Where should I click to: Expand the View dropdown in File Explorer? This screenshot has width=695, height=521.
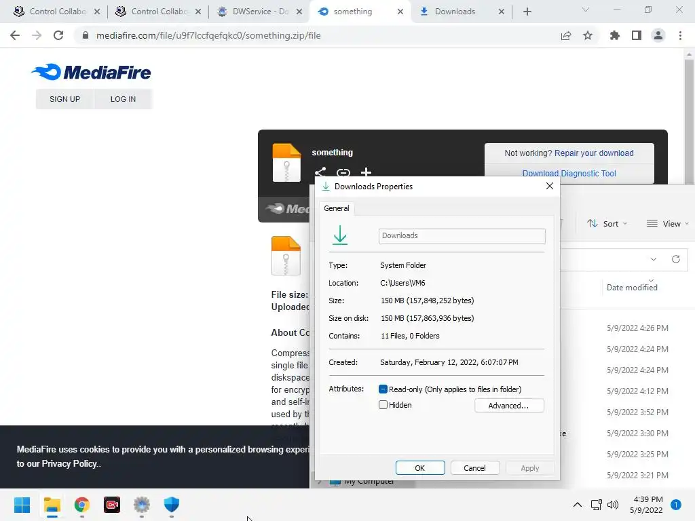[668, 224]
